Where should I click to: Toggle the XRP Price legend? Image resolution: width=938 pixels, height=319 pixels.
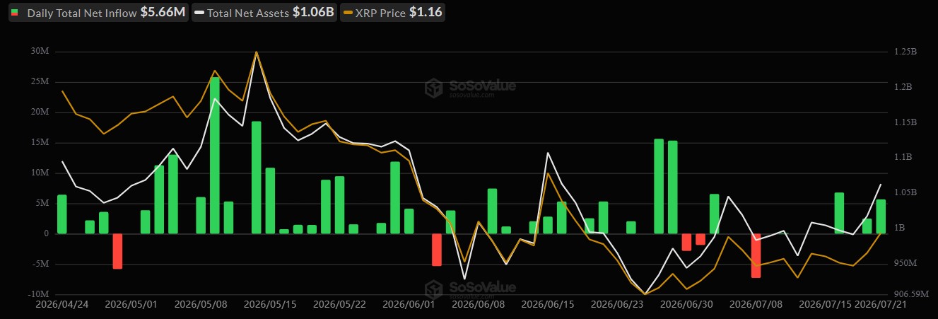tap(393, 12)
